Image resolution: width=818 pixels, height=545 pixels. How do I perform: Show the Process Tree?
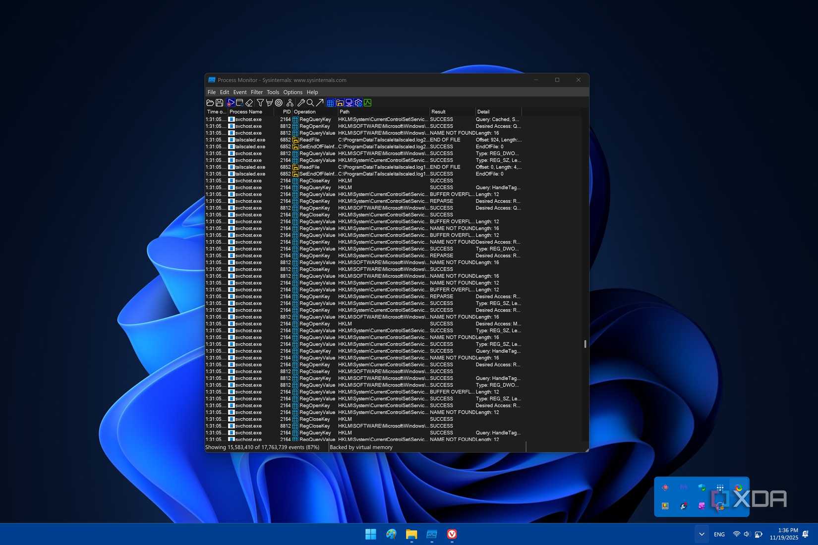pos(289,103)
